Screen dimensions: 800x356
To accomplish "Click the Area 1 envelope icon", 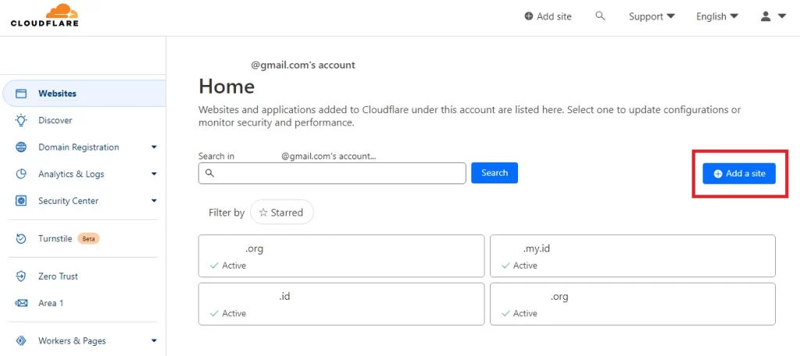I will [21, 303].
